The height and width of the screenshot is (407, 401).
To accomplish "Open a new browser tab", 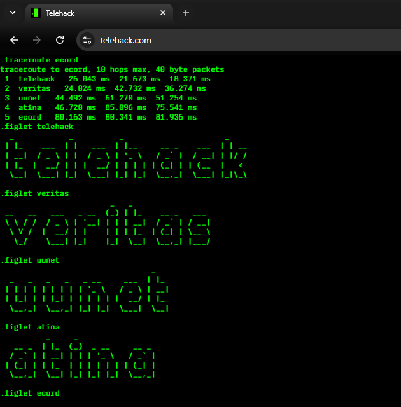I will tap(186, 13).
